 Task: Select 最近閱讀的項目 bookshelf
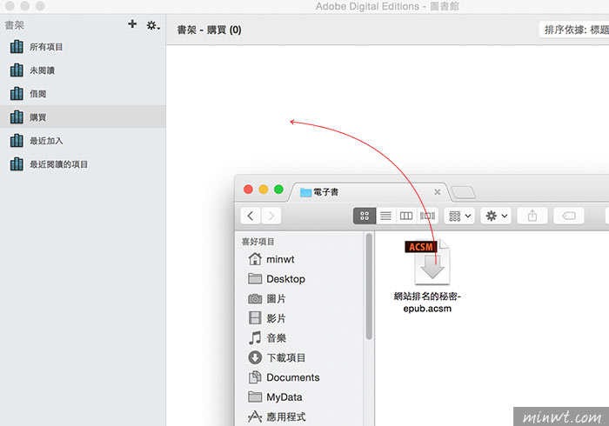coord(83,164)
